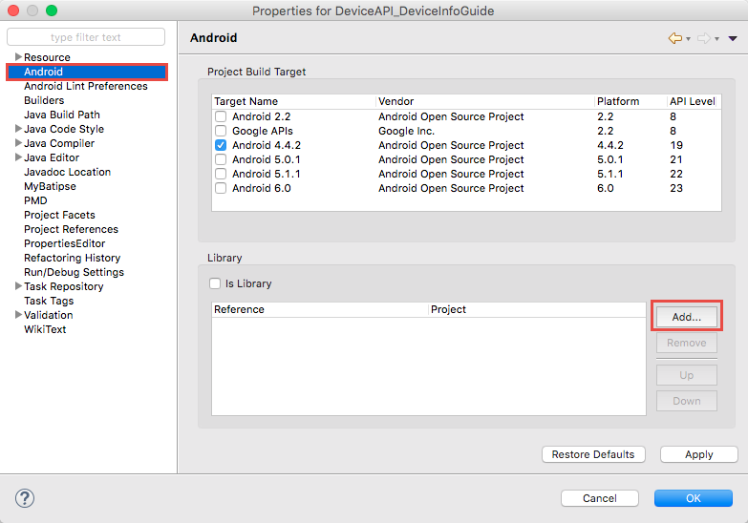Screen dimensions: 748x523
Task: Open the back history dropdown arrow
Action: [688, 38]
